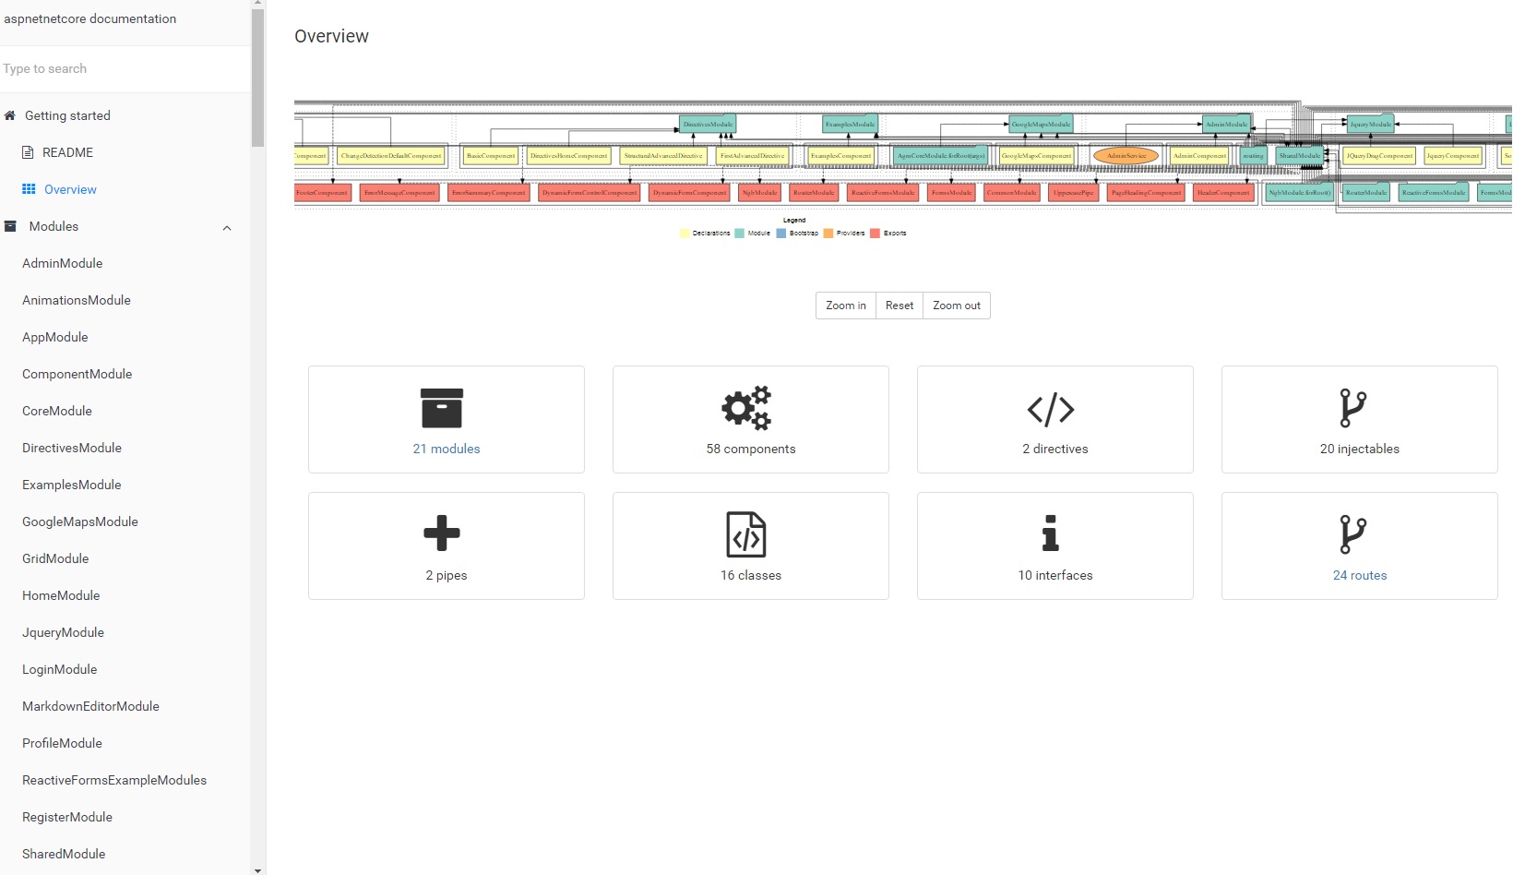1537x875 pixels.
Task: Click the code file icon on classes card
Action: coord(746,534)
